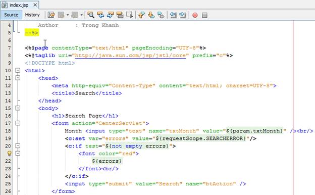This screenshot has height=195, width=315.
Task: Shift Line Left toolbar icon
Action: (173, 15)
